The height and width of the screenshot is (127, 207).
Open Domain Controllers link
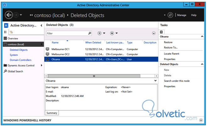coord(21,60)
